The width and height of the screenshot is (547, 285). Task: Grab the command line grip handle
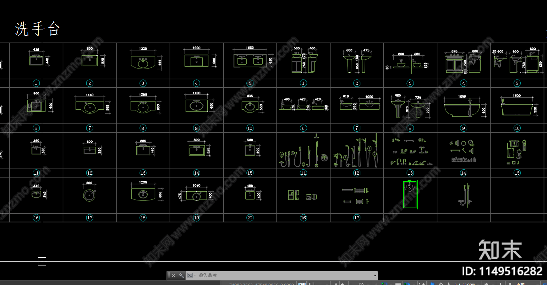(169, 275)
